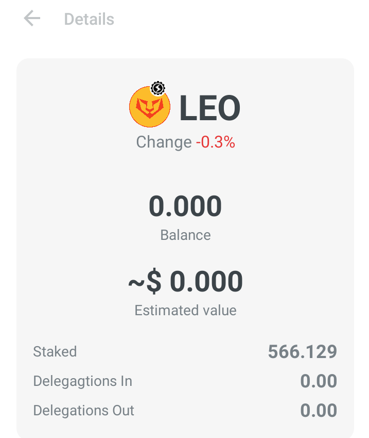Screen dimensions: 369x438
Task: Go back using the arrow icon
Action: [x=32, y=19]
